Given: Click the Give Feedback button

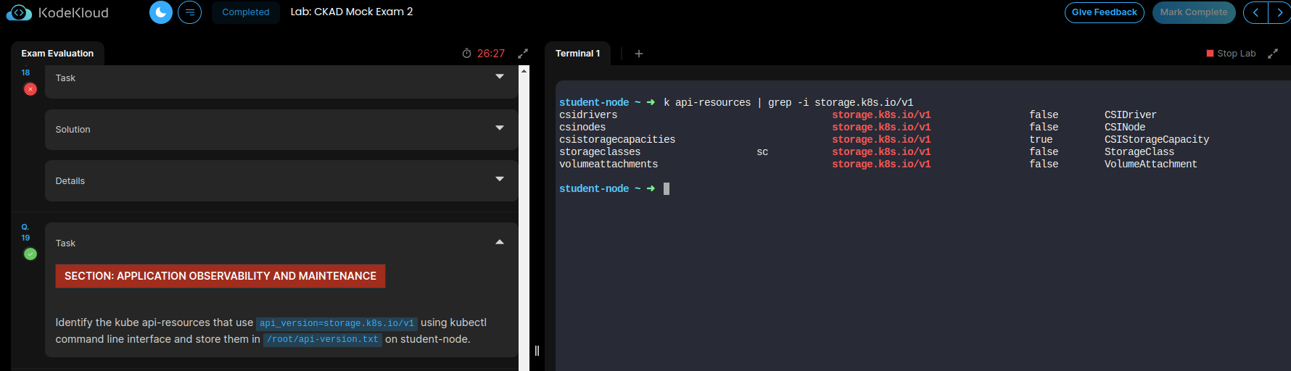Looking at the screenshot, I should (x=1104, y=12).
